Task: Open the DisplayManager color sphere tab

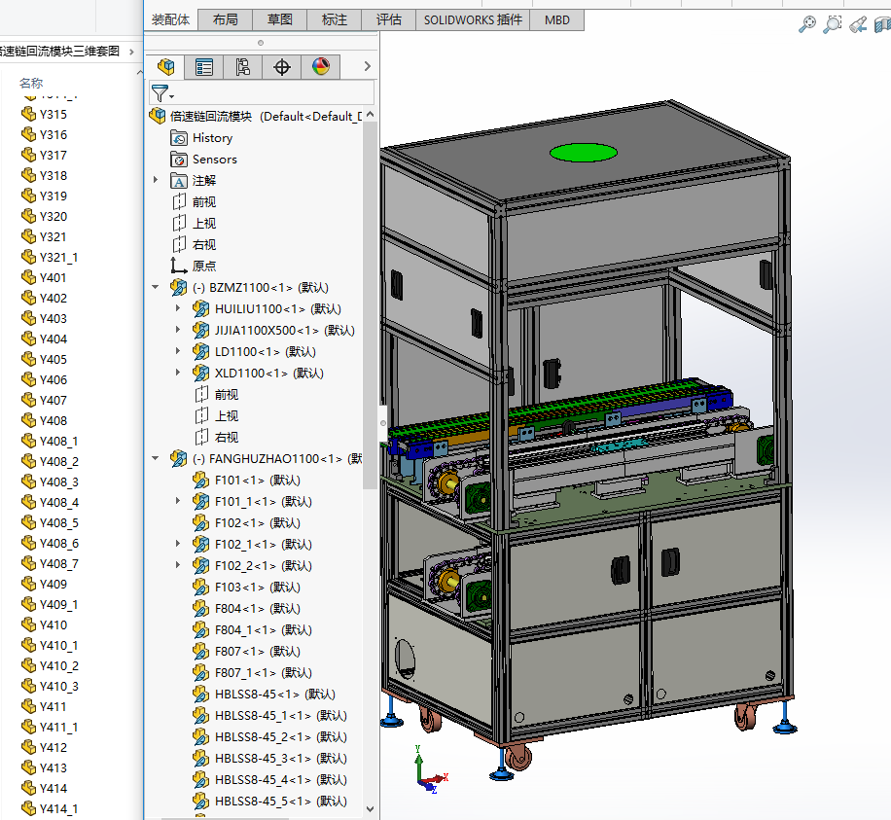Action: point(321,66)
